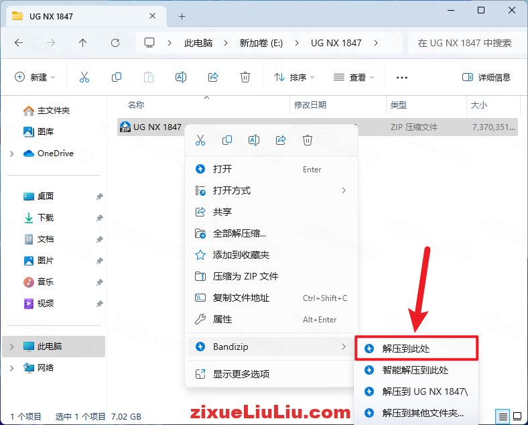528x425 pixels.
Task: Click chevron after UG NX 1847 in address bar
Action: point(376,43)
